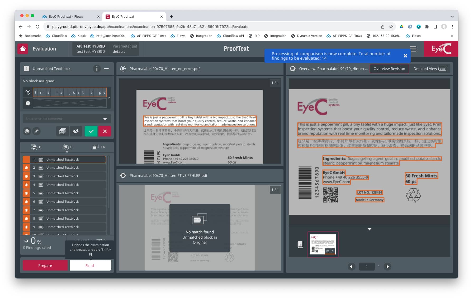Open the info popup for Unmatched Textblock
Screen dimensions: 473x298
pyautogui.click(x=97, y=69)
